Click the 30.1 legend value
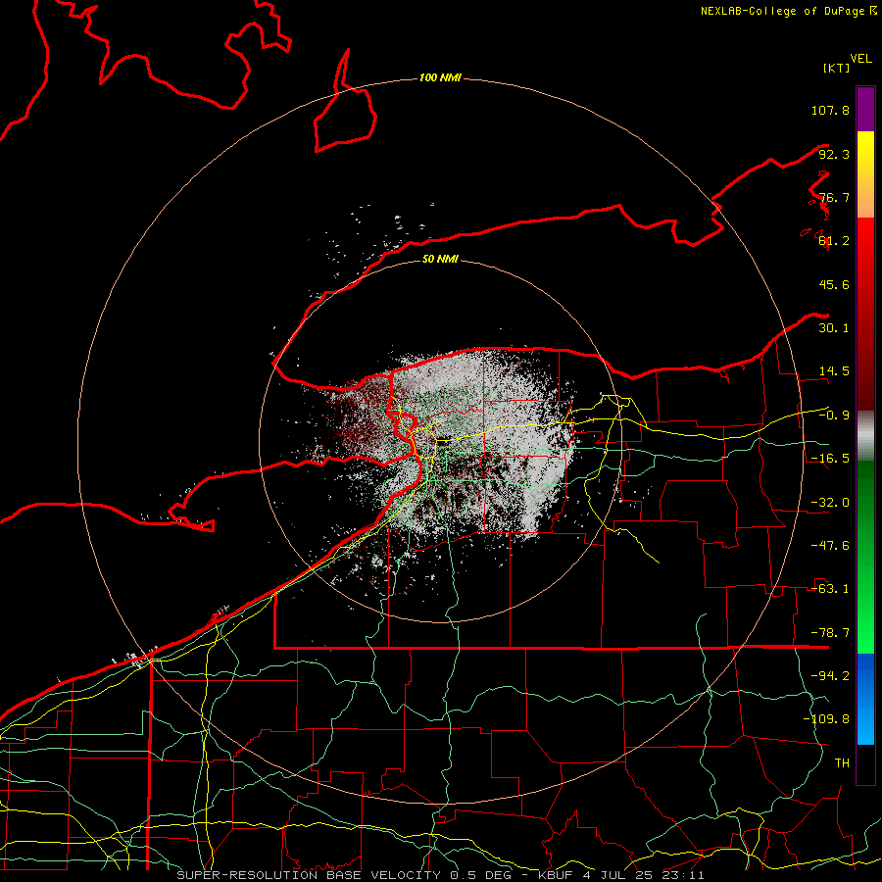 pos(834,328)
